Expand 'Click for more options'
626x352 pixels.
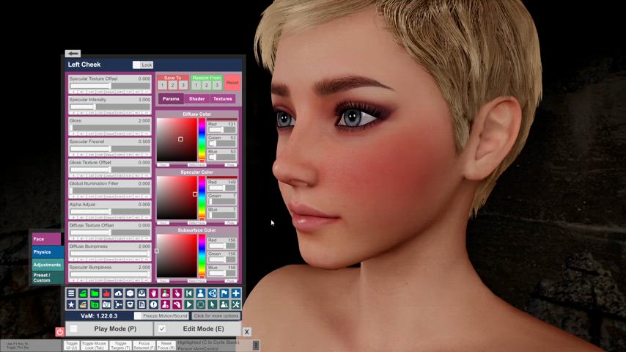216,316
